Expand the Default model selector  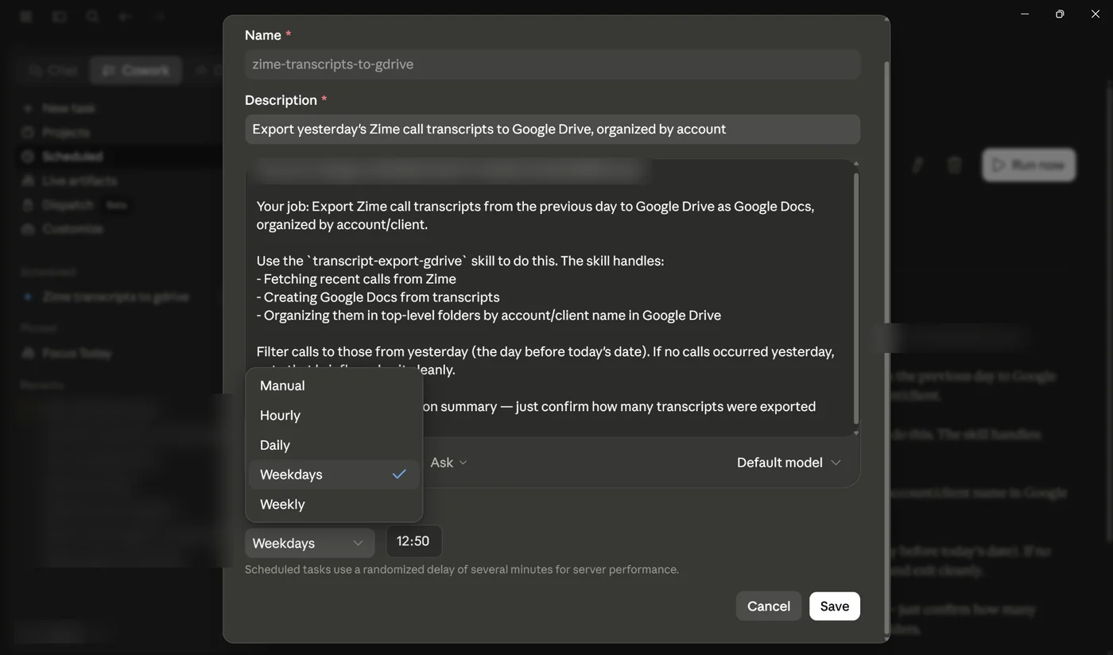pos(788,462)
